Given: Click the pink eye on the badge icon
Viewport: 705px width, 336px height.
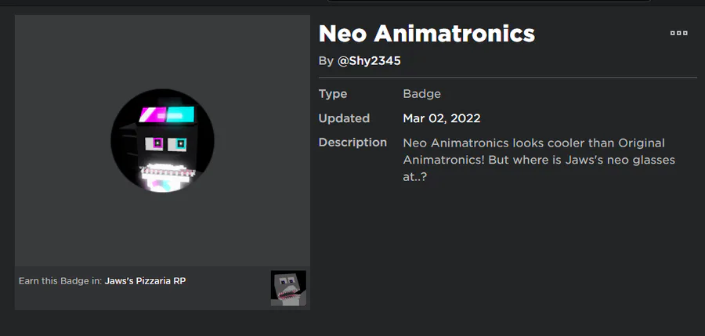Looking at the screenshot, I should (157, 143).
